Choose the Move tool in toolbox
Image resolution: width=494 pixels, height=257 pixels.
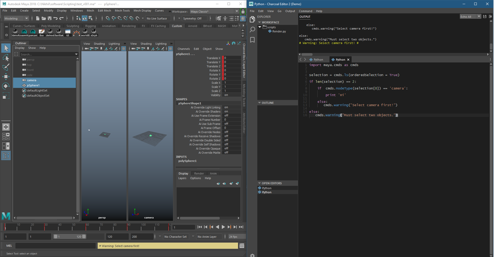pos(6,77)
